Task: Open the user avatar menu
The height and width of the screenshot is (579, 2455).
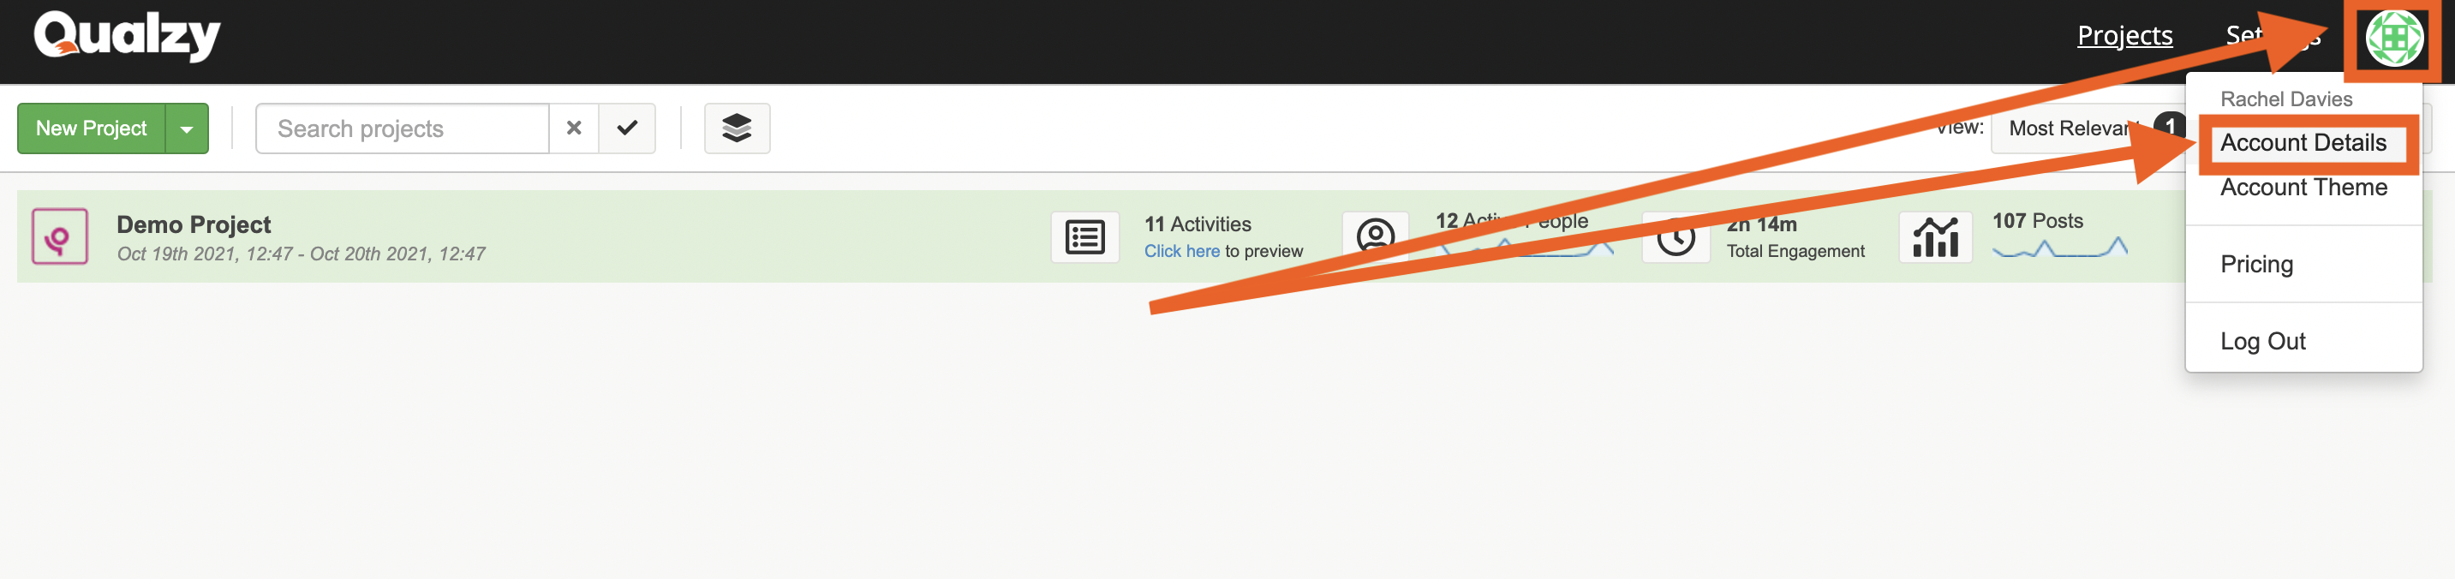Action: click(2394, 39)
